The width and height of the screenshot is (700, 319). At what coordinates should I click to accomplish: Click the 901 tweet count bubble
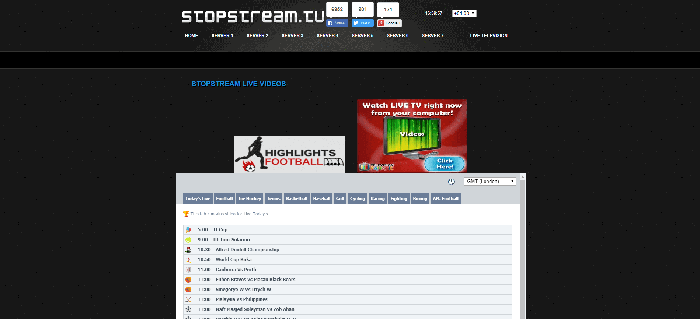pos(362,9)
